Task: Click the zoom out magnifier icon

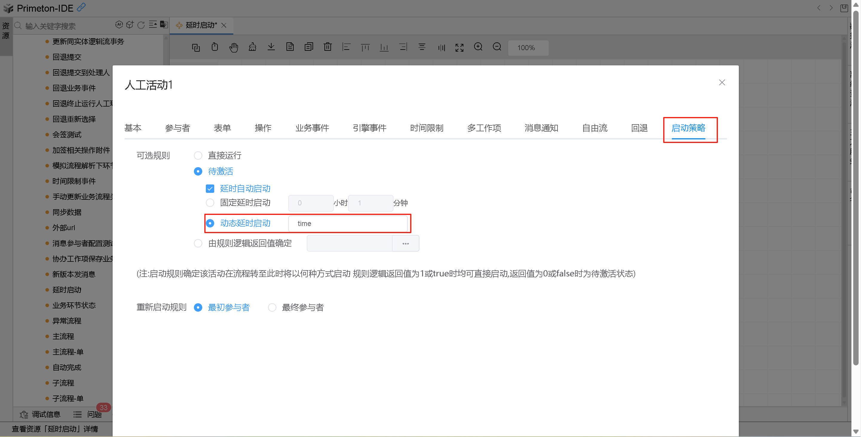Action: (x=497, y=47)
